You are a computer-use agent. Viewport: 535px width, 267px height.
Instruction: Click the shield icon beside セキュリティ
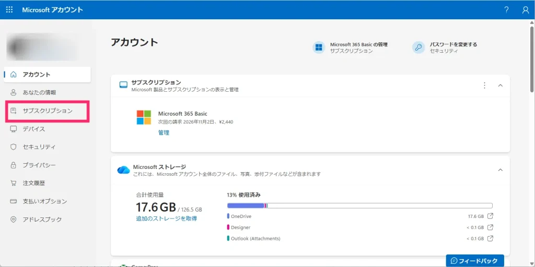tap(13, 147)
